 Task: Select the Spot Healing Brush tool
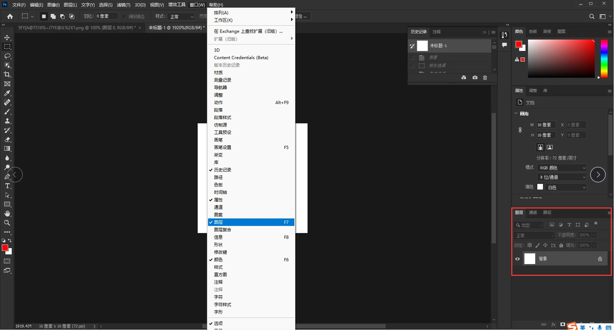[x=7, y=102]
